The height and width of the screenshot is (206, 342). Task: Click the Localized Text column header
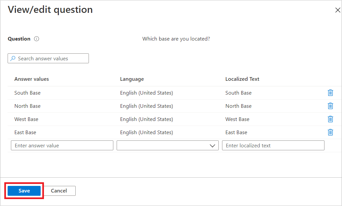click(x=242, y=79)
